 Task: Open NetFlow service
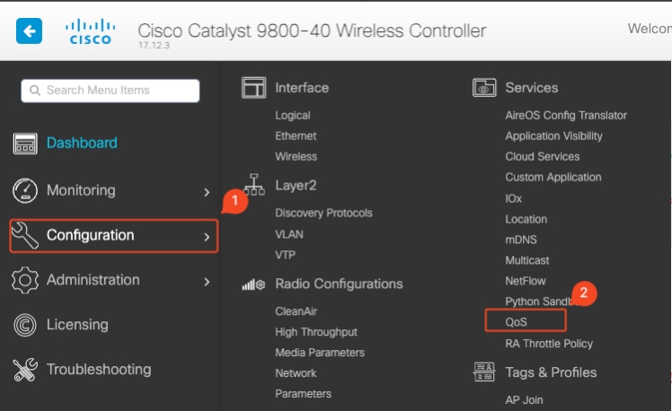(526, 281)
